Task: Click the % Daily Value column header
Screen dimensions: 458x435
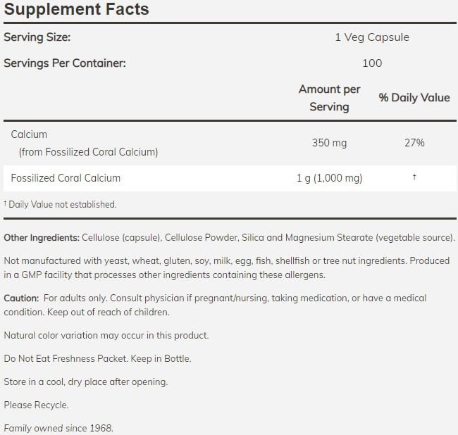Action: (414, 98)
